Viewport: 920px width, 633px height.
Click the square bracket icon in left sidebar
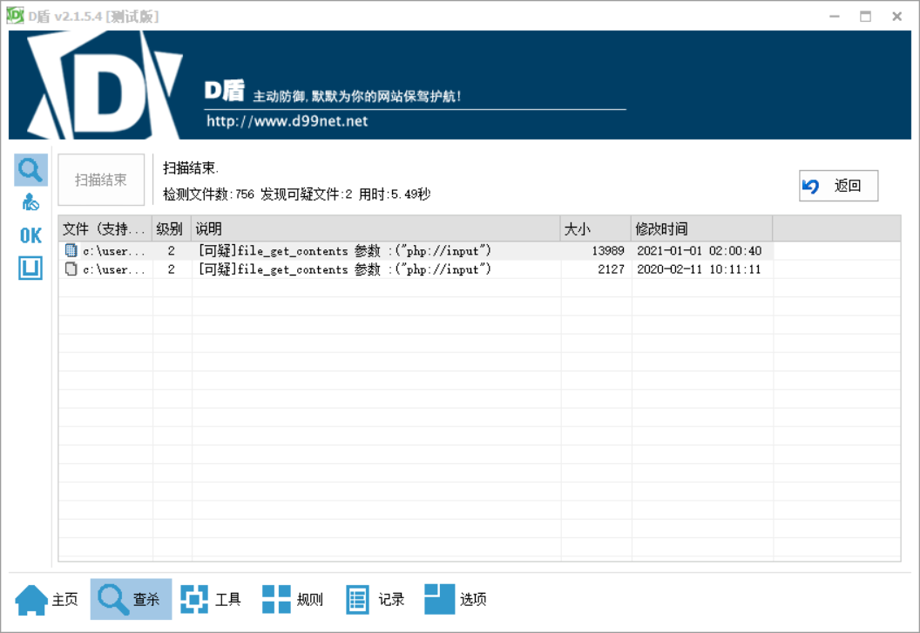click(x=30, y=269)
